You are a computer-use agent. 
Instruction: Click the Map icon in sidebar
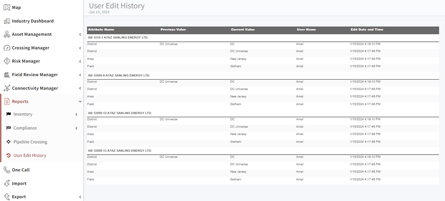pyautogui.click(x=7, y=7)
